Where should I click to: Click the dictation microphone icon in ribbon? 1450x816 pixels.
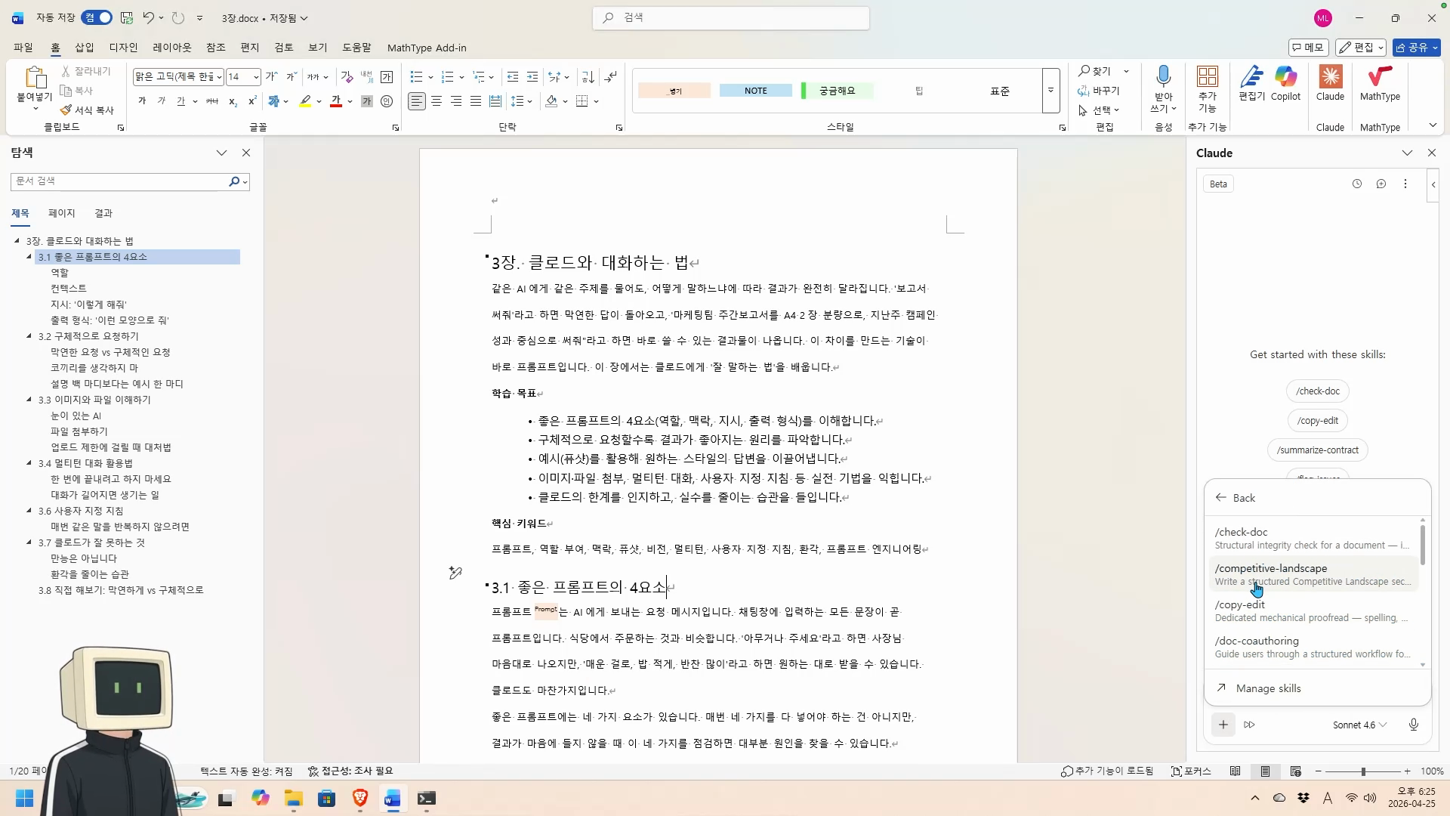coord(1163,78)
